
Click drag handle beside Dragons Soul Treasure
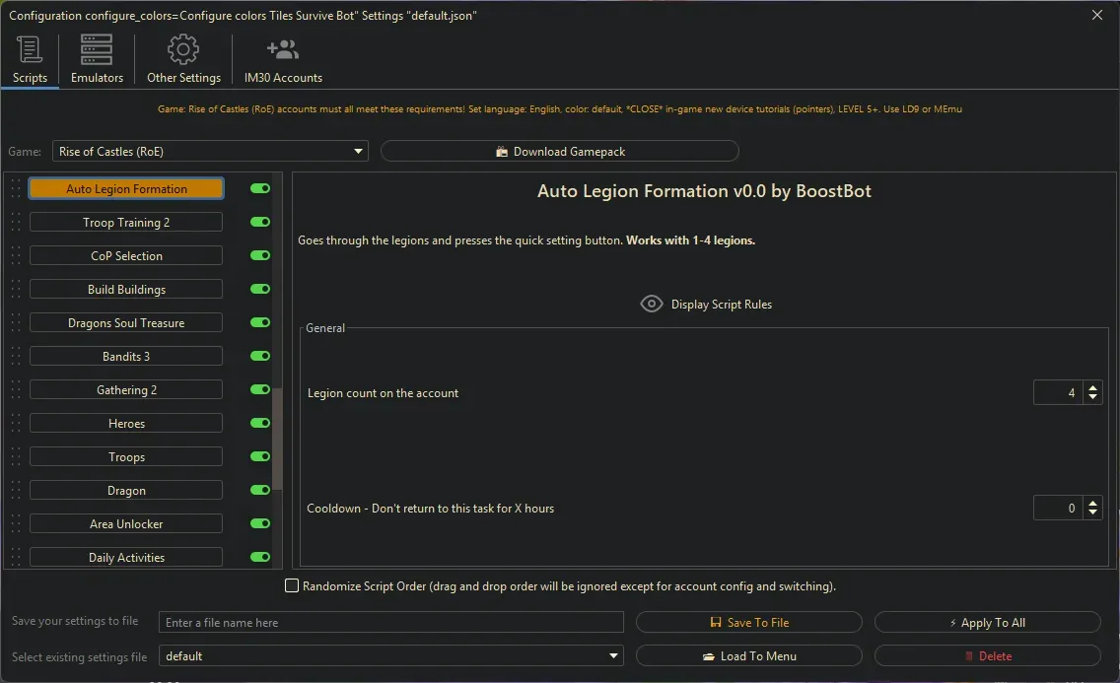point(16,322)
